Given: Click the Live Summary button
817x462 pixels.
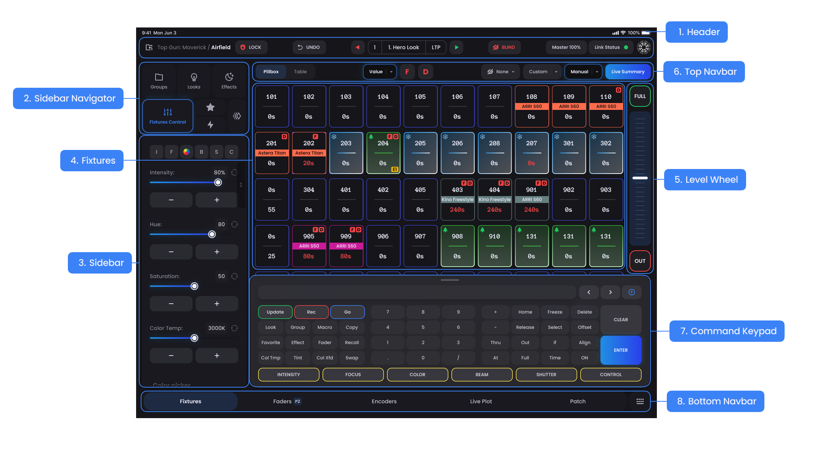Looking at the screenshot, I should pos(628,72).
